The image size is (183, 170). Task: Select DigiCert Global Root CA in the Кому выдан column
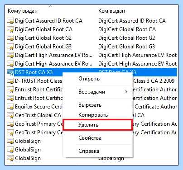(43, 29)
